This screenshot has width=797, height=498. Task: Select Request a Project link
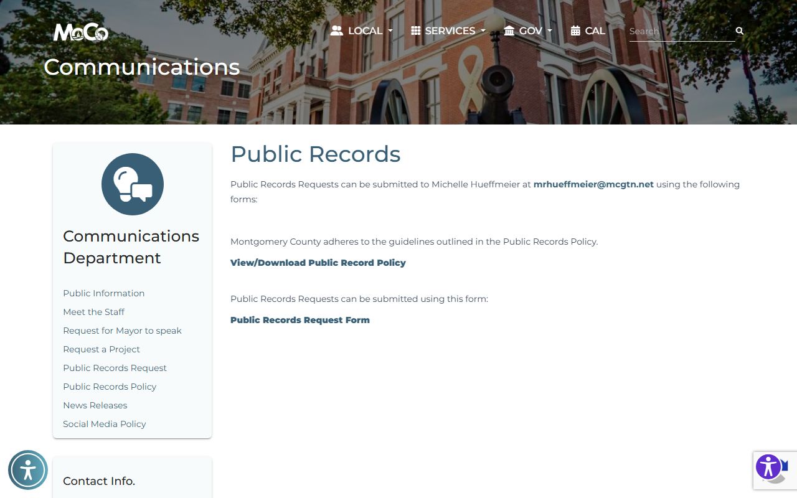click(101, 349)
